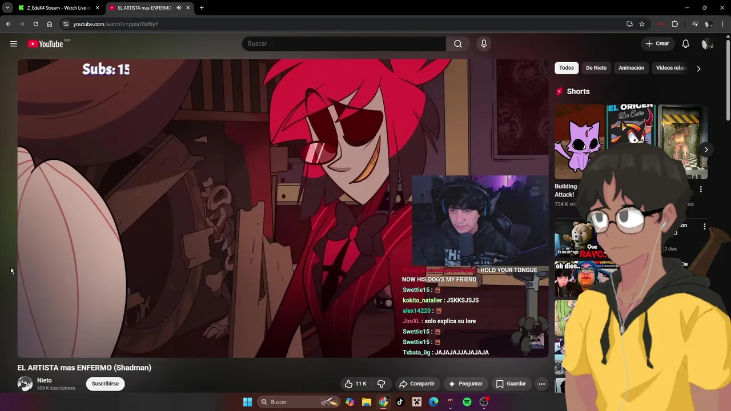
Task: Close the EL ARTISTA mas ENFERMO tab
Action: coord(188,8)
